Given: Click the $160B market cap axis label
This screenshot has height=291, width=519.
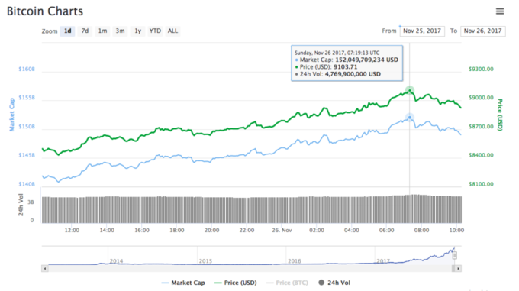Looking at the screenshot, I should (27, 69).
